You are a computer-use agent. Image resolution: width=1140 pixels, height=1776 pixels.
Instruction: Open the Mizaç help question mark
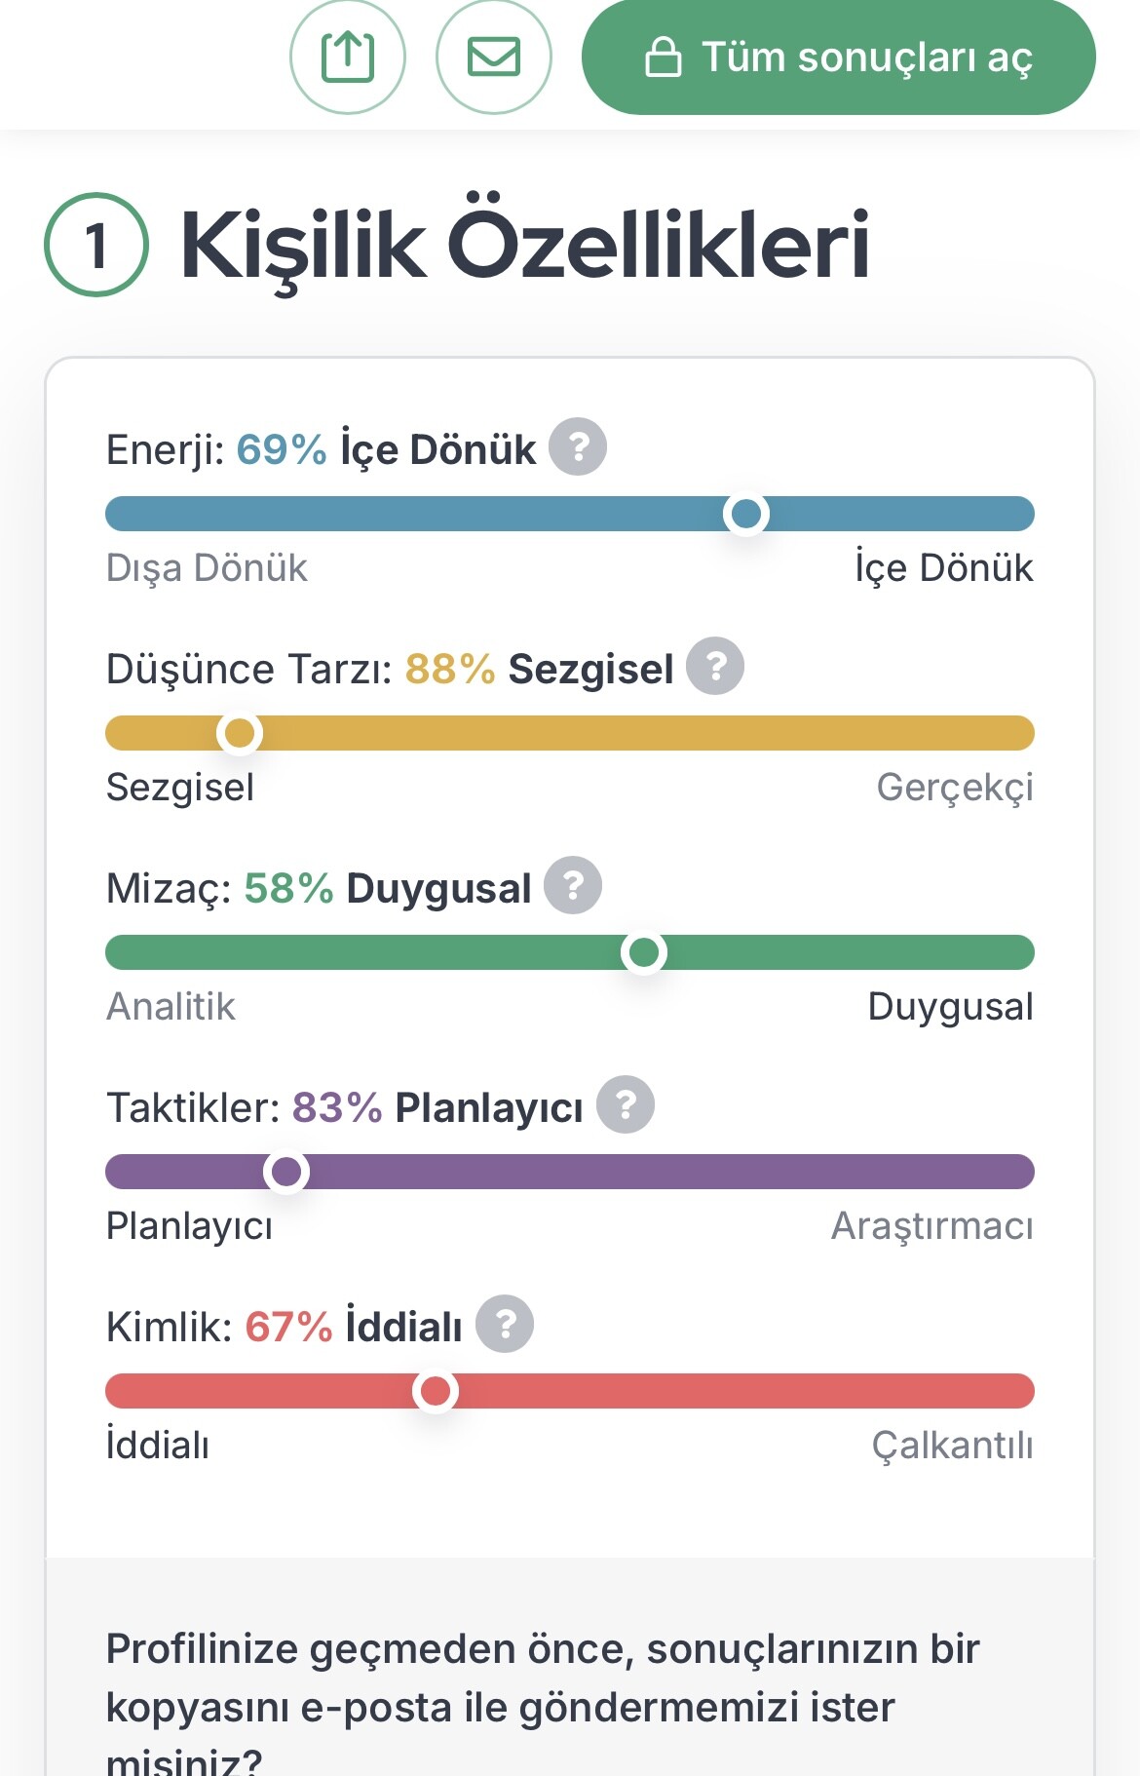click(x=573, y=886)
